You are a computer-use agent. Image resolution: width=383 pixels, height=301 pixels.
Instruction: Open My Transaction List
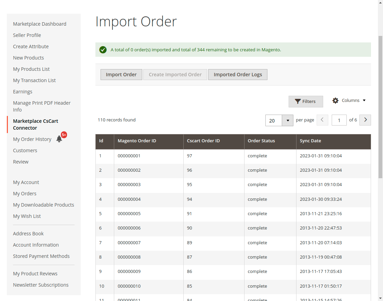(34, 80)
